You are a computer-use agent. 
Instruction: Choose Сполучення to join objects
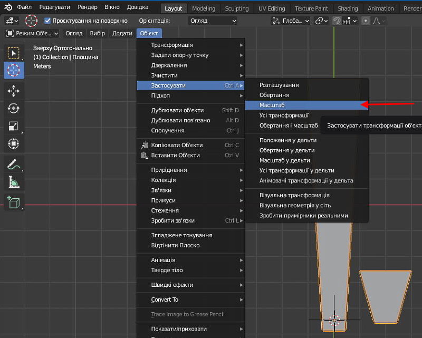tap(191, 131)
